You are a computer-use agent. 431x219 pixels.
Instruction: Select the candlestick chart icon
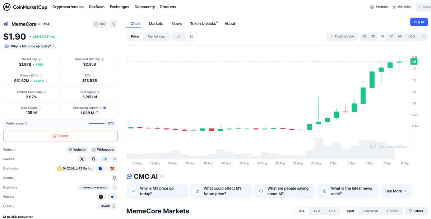click(191, 36)
